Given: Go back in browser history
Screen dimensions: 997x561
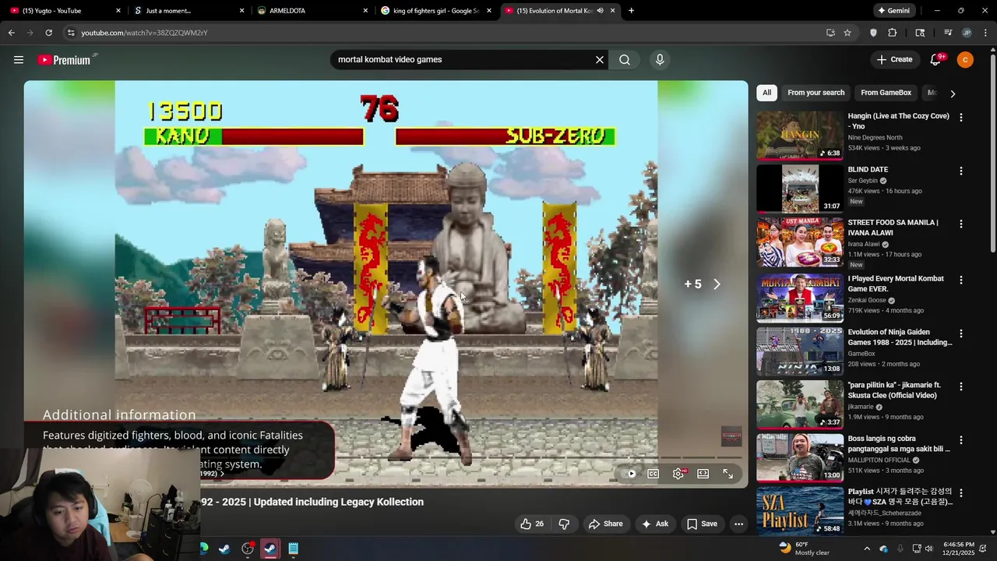Looking at the screenshot, I should tap(11, 33).
